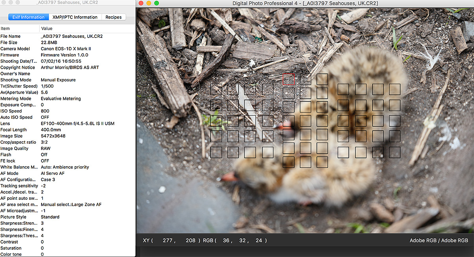Click the Shooting Mode Manual Exposure row
This screenshot has width=474, height=257.
coord(68,80)
